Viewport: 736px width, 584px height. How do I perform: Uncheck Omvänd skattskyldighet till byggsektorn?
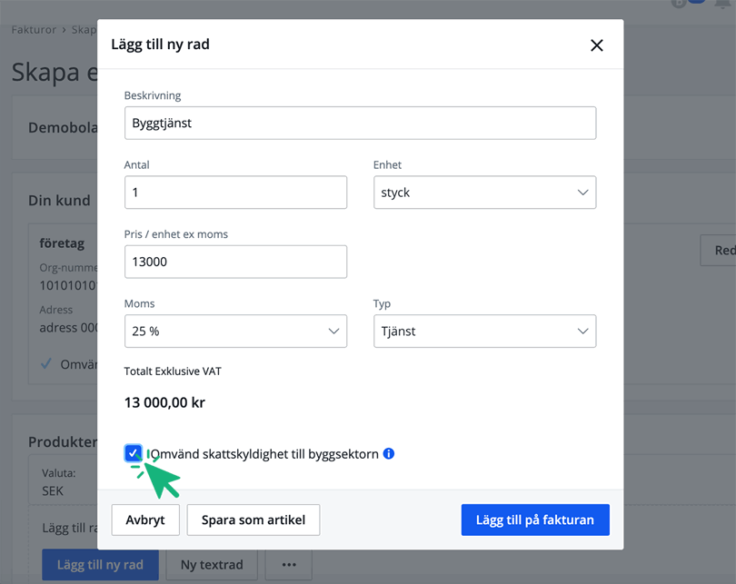[x=134, y=452]
